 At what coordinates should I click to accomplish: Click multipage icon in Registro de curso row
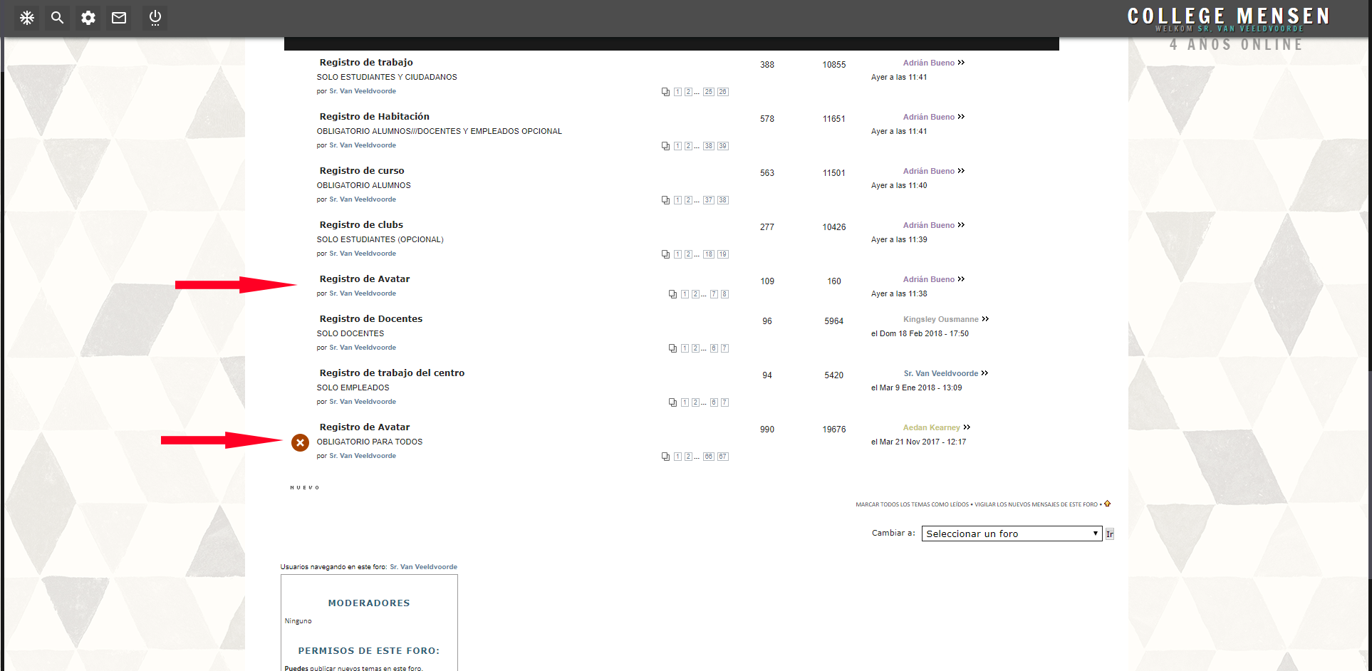click(x=665, y=200)
